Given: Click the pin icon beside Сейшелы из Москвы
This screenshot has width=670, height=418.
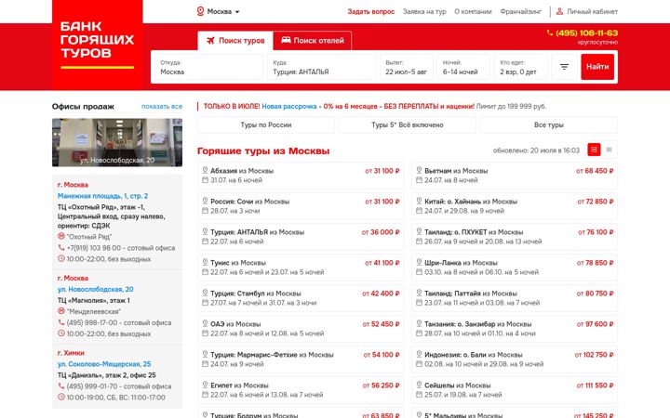Looking at the screenshot, I should tap(419, 385).
